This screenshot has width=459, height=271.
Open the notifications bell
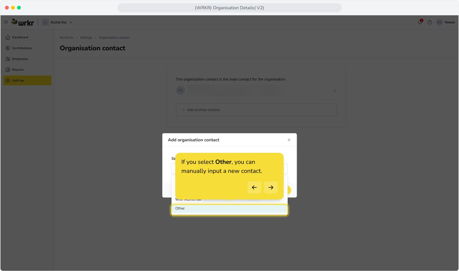click(x=420, y=22)
